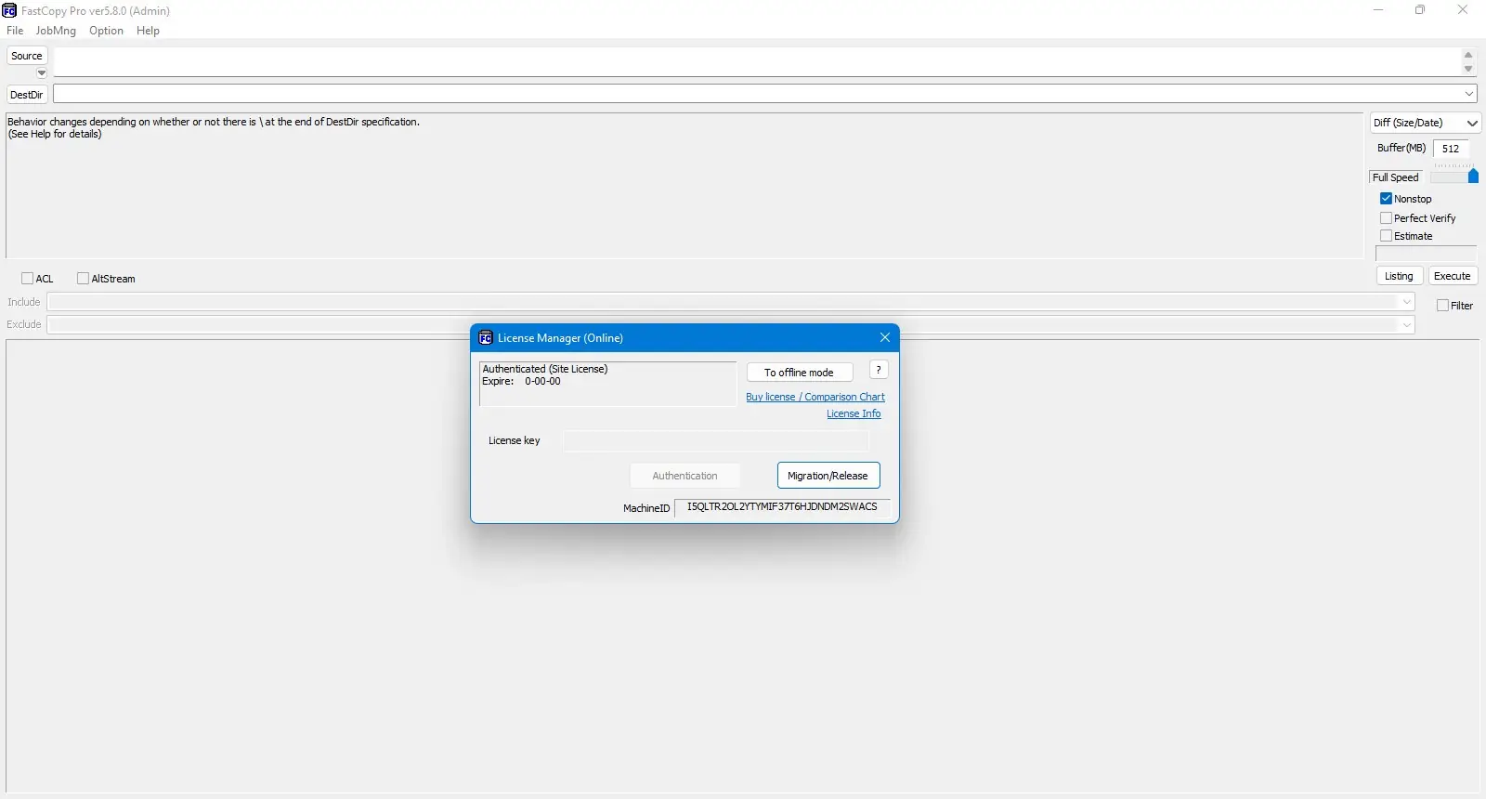Expand the DestDir path dropdown
Image resolution: width=1486 pixels, height=799 pixels.
[1469, 94]
